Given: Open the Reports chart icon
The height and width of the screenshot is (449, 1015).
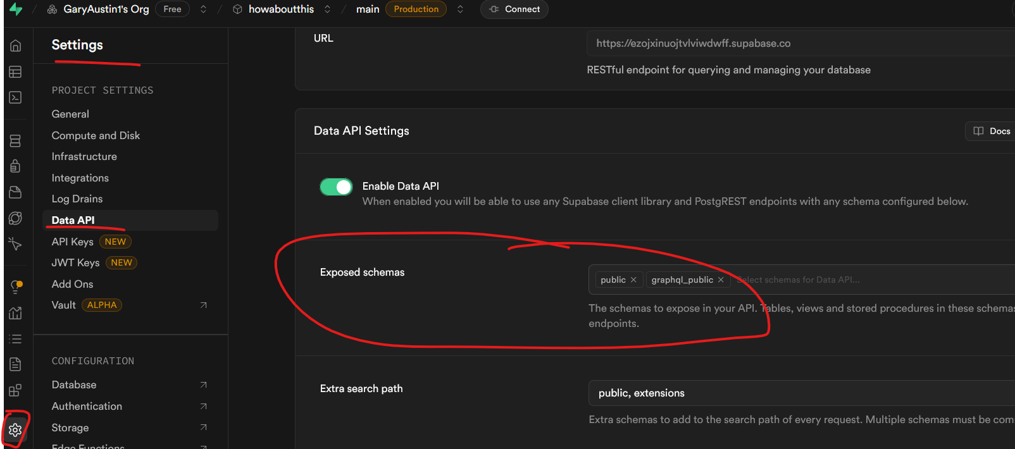Looking at the screenshot, I should coord(15,313).
